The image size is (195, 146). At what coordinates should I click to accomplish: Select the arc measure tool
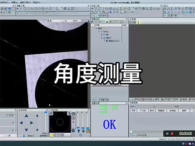pos(28,9)
